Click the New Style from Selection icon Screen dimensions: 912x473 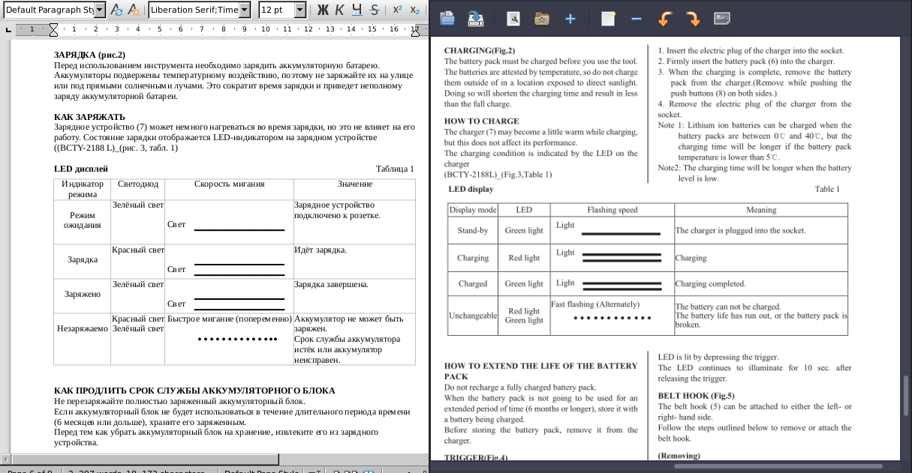pos(134,10)
